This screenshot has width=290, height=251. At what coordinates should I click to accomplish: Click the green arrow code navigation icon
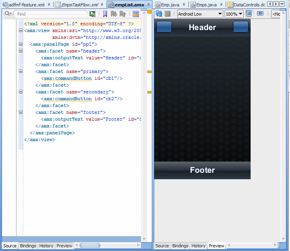pyautogui.click(x=92, y=14)
